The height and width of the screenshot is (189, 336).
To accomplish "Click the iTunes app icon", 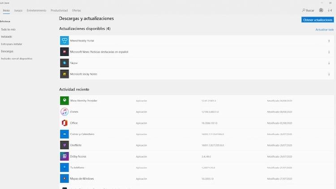I will pyautogui.click(x=64, y=112).
